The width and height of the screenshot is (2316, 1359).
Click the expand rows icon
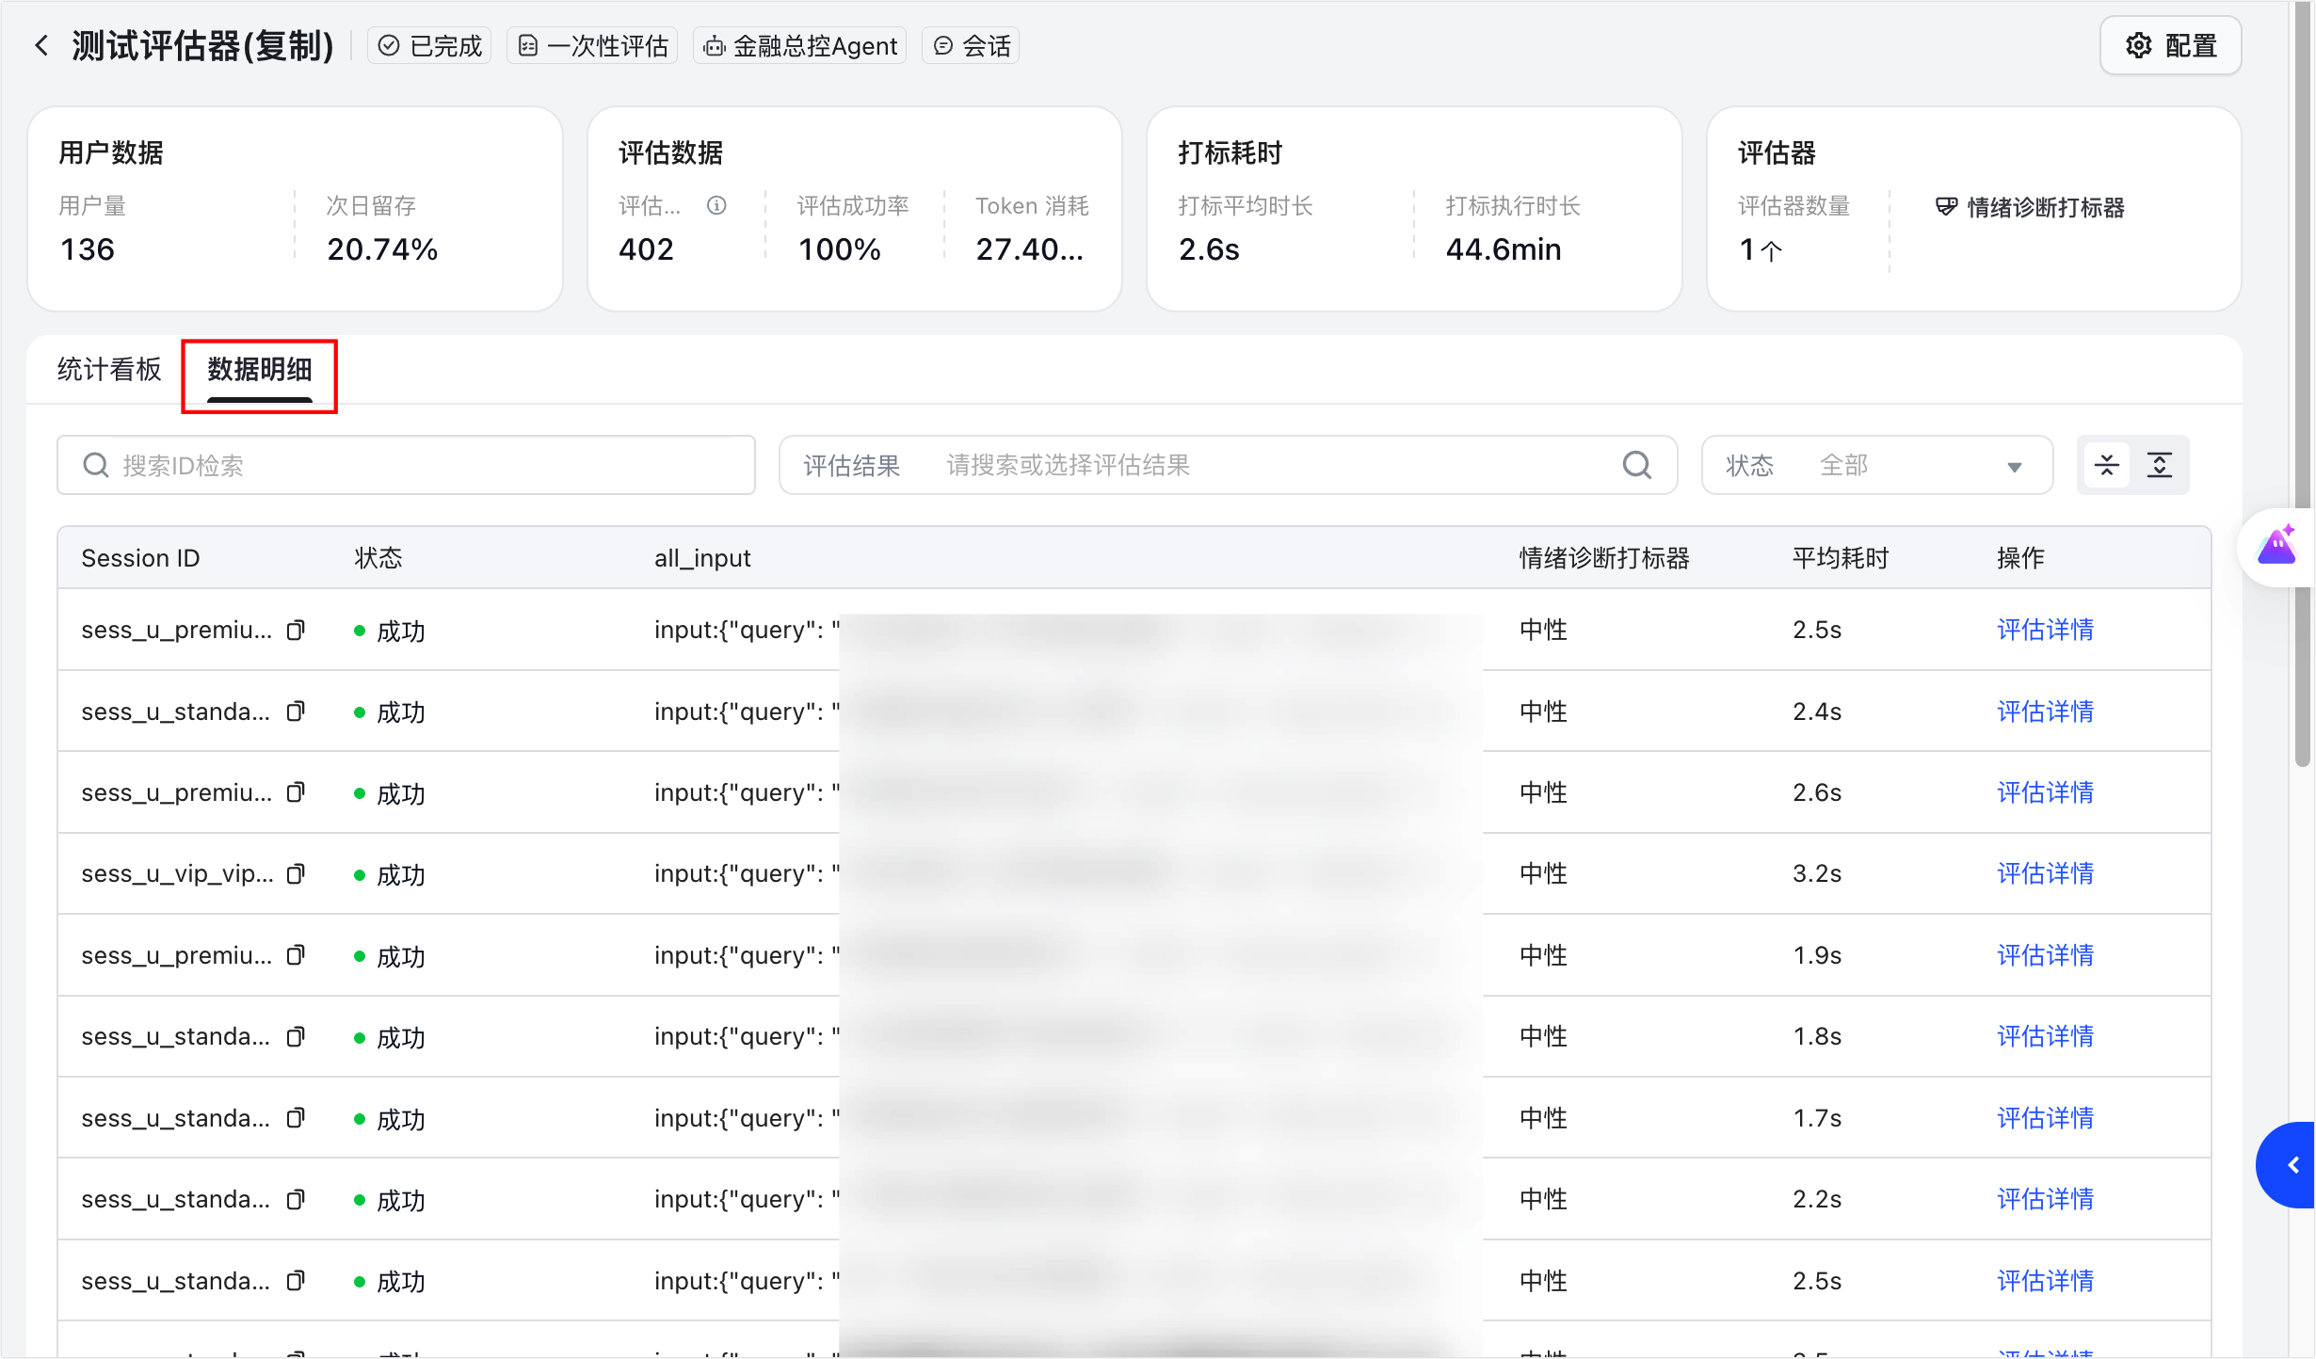point(2160,465)
